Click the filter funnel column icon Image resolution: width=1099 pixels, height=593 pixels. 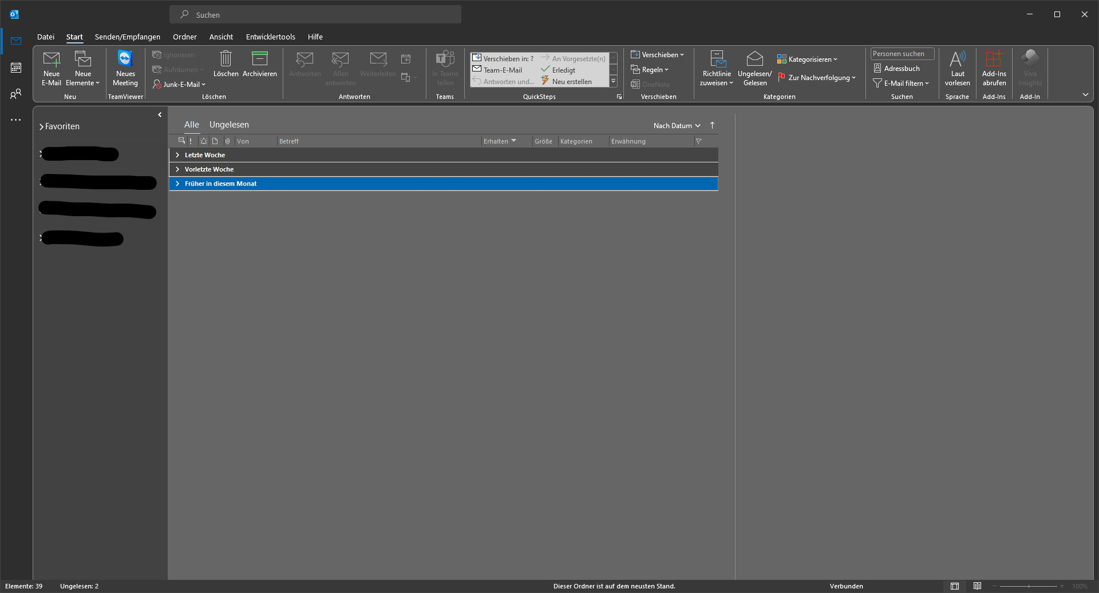(699, 141)
